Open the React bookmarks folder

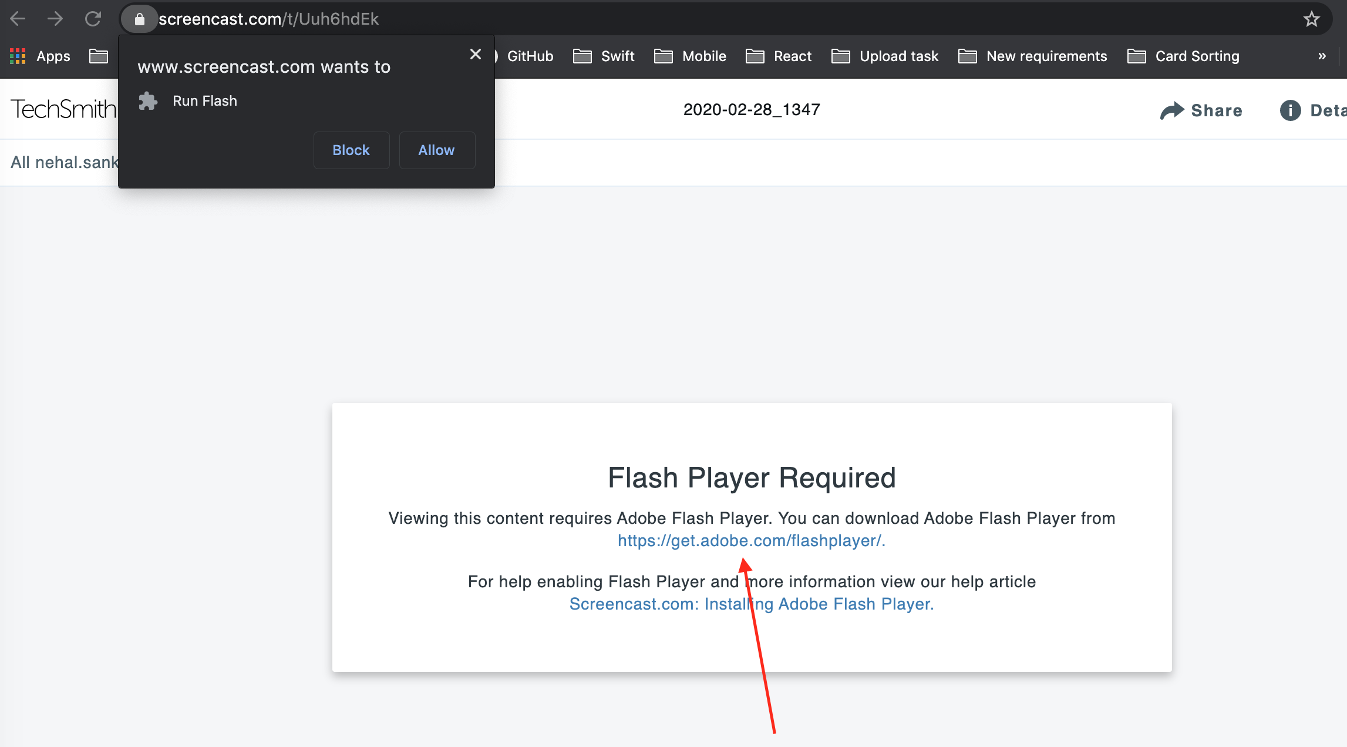pyautogui.click(x=792, y=56)
